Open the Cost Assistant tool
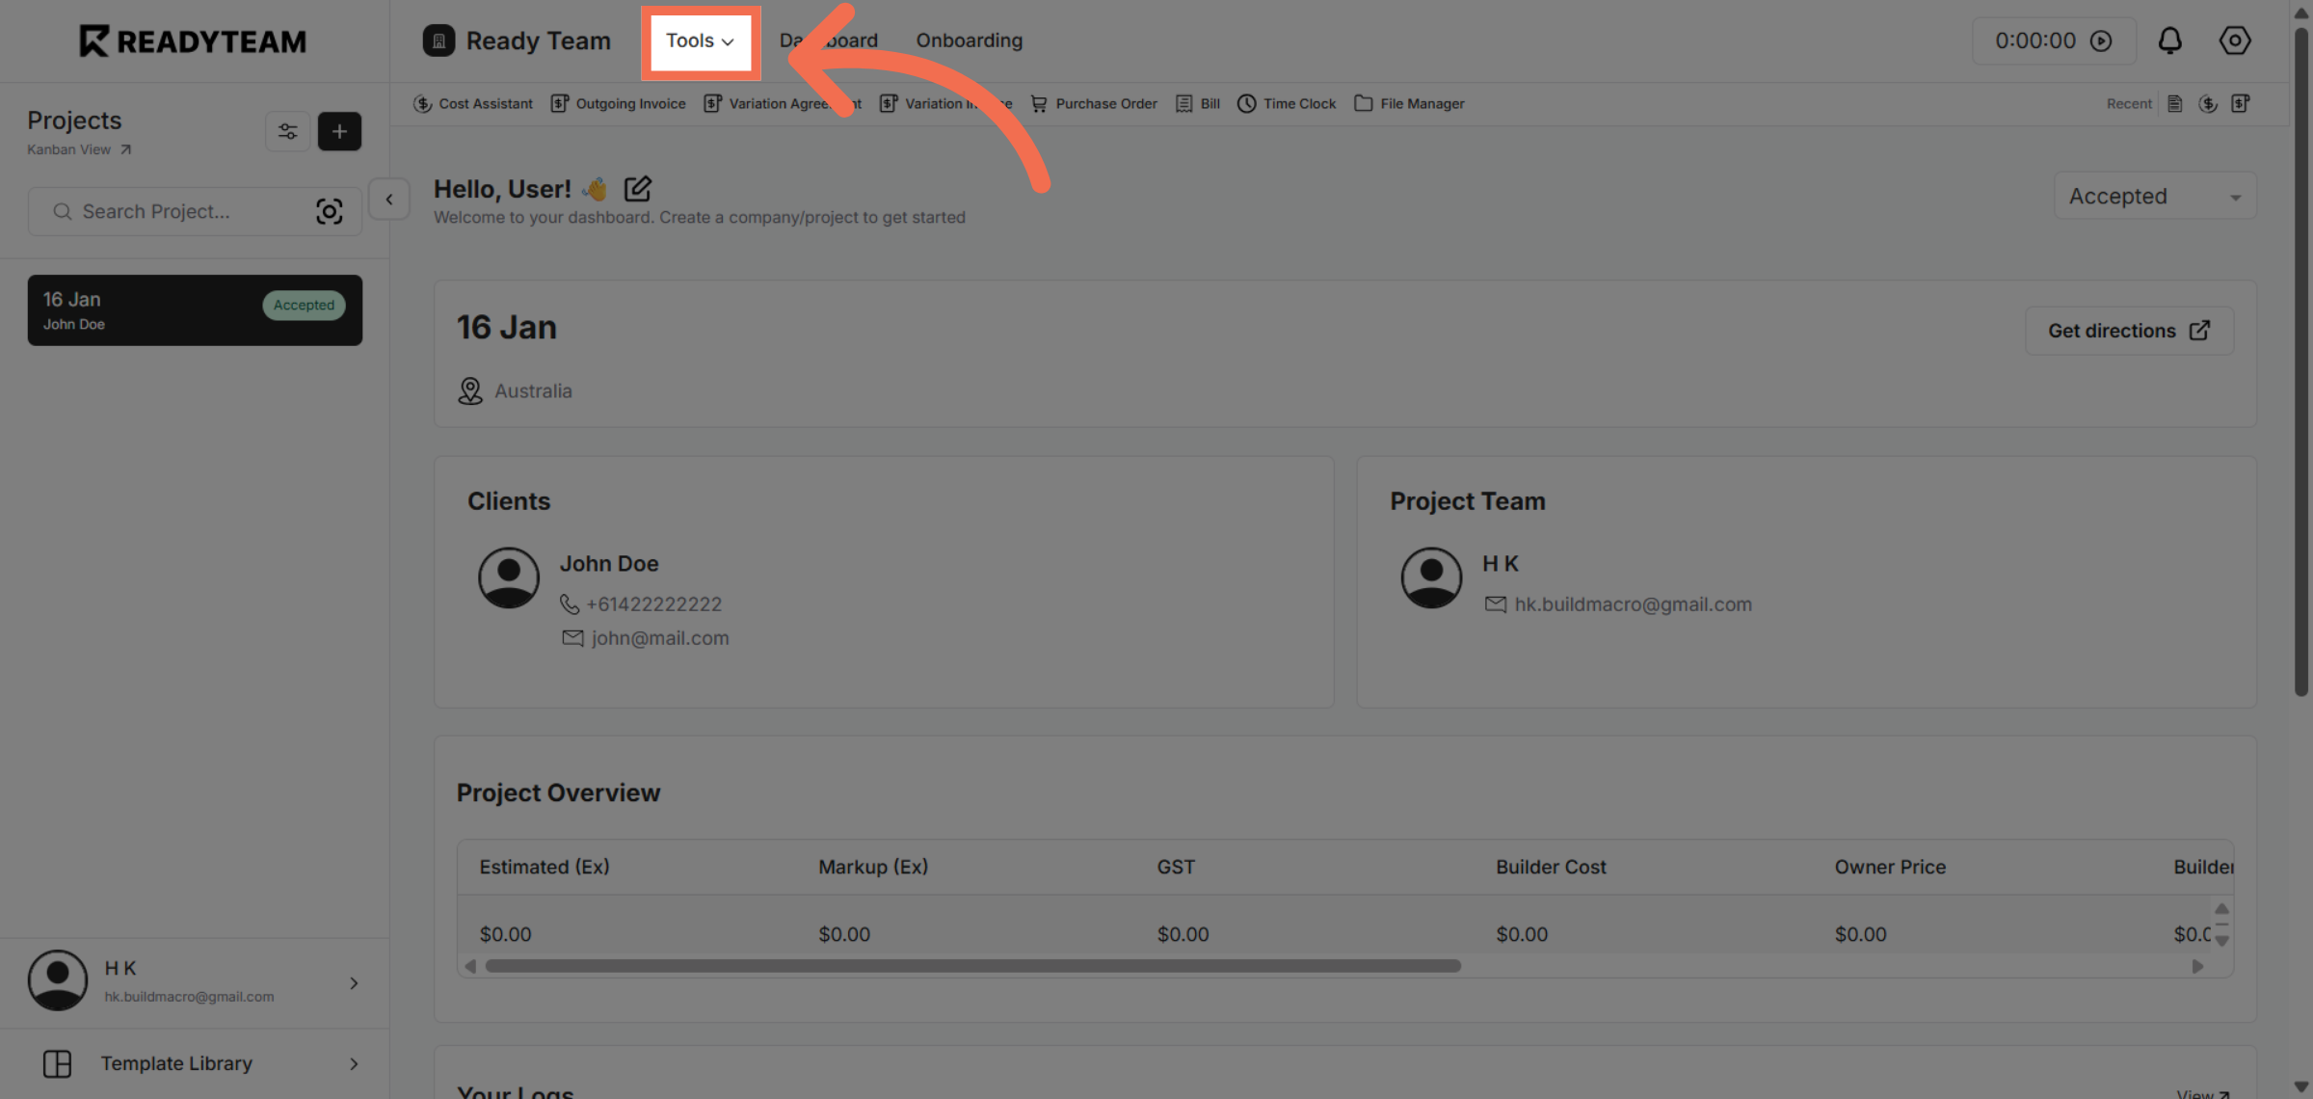The height and width of the screenshot is (1099, 2313). [x=473, y=103]
